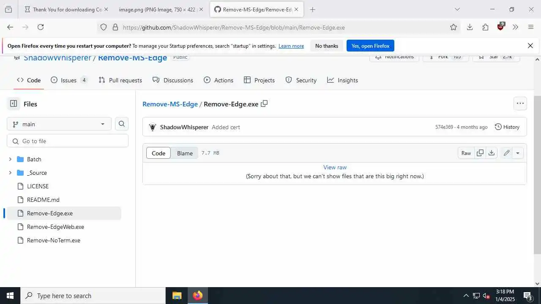Expand the _Source folder
The height and width of the screenshot is (304, 541).
click(10, 173)
